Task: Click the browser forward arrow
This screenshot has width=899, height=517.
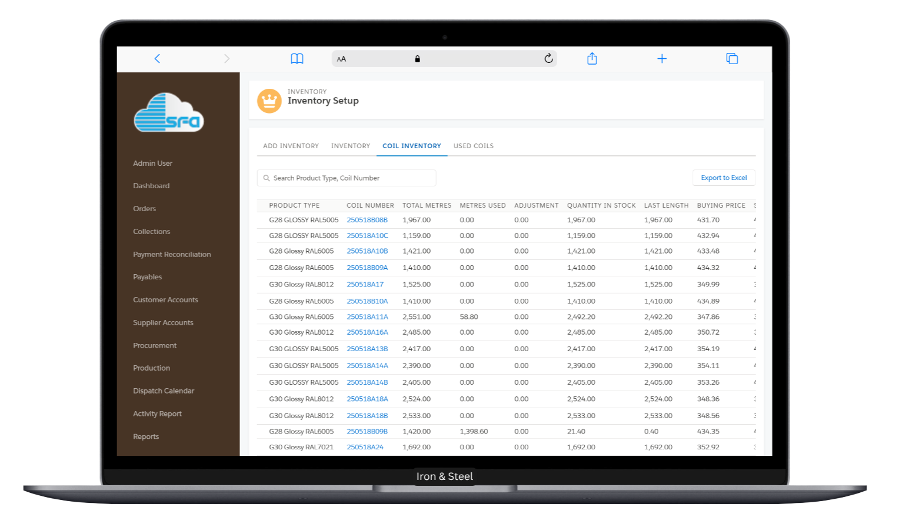Action: [x=227, y=59]
